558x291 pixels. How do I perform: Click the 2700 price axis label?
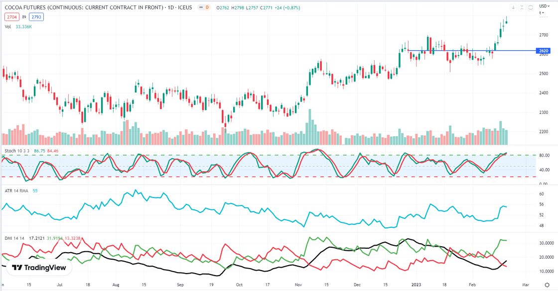[544, 35]
